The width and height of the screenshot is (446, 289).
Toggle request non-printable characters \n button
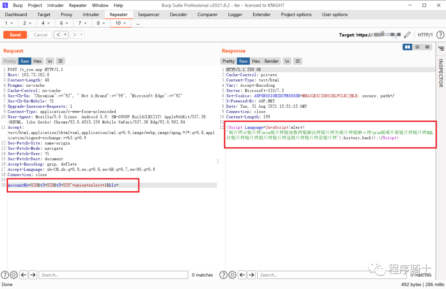point(50,61)
